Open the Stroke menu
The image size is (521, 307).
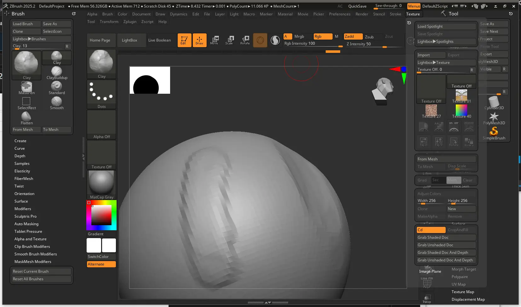395,14
